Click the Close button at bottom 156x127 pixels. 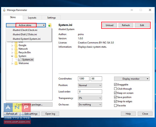[x=145, y=114]
